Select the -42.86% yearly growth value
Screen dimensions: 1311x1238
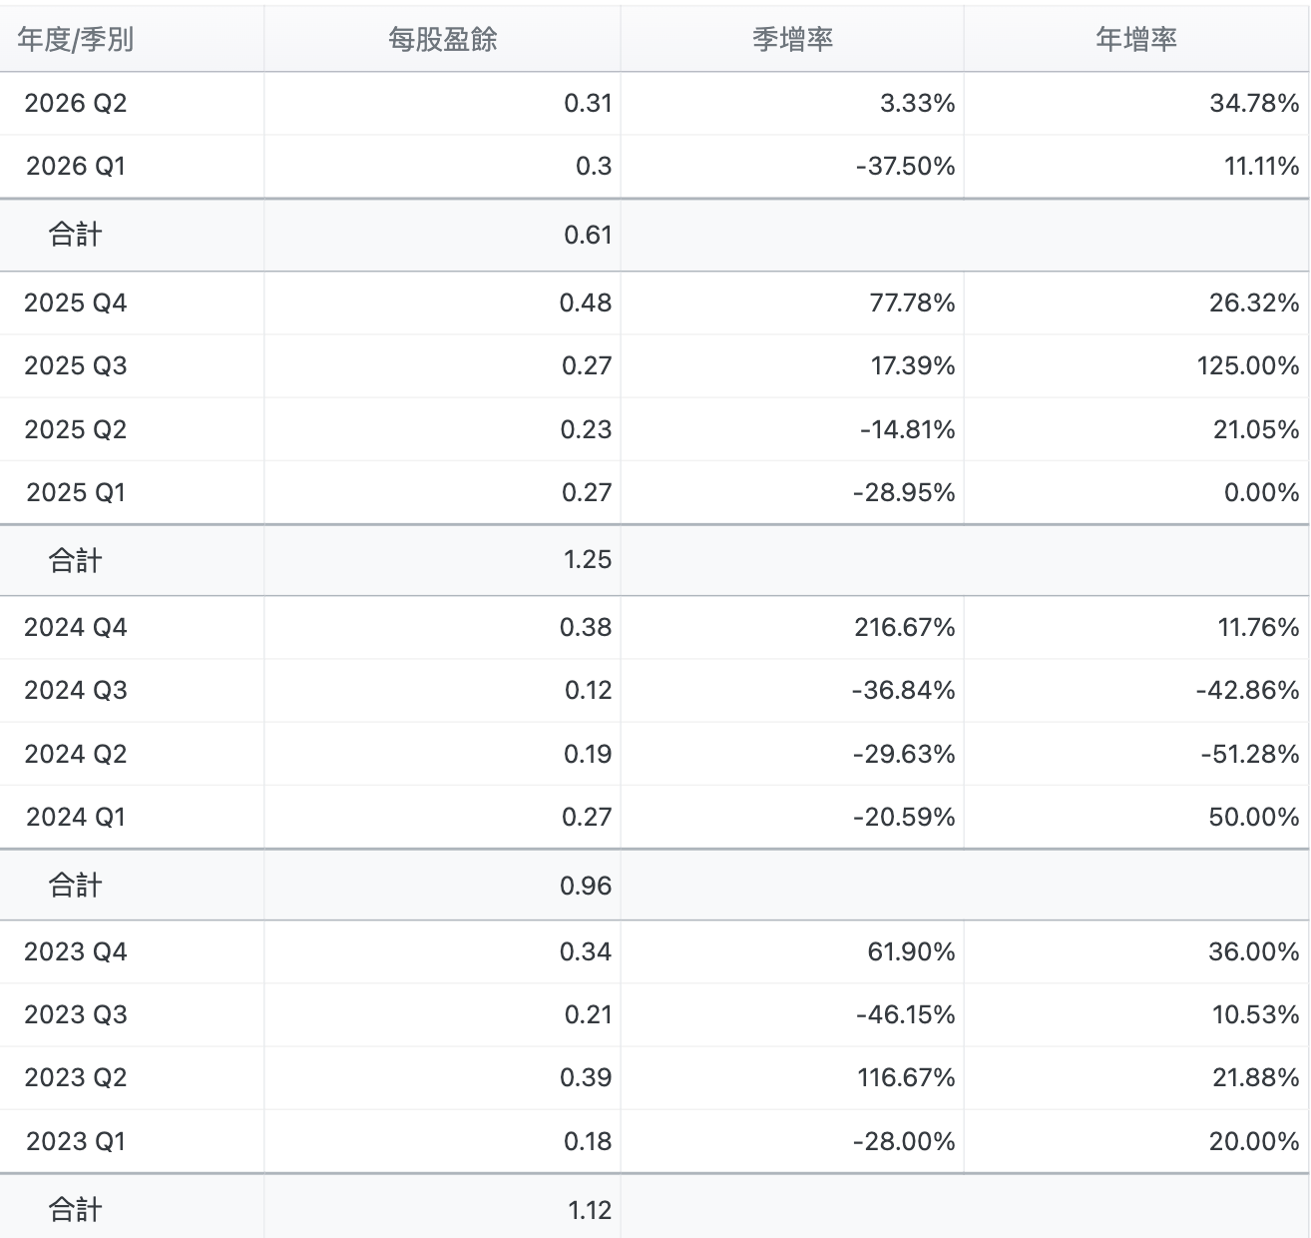pyautogui.click(x=1248, y=690)
